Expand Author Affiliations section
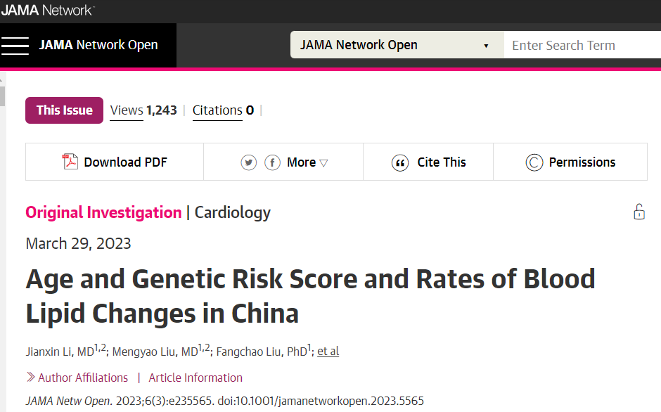Image resolution: width=661 pixels, height=412 pixels. [77, 378]
